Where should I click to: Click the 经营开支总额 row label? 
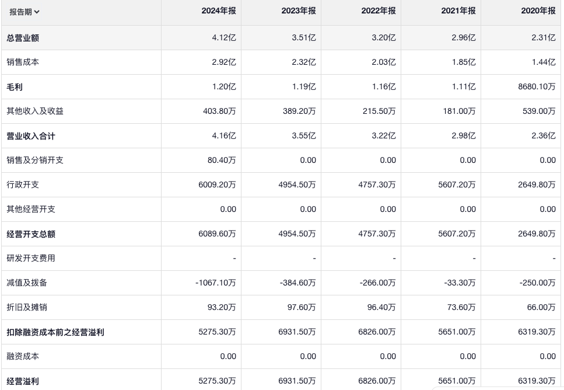[31, 234]
